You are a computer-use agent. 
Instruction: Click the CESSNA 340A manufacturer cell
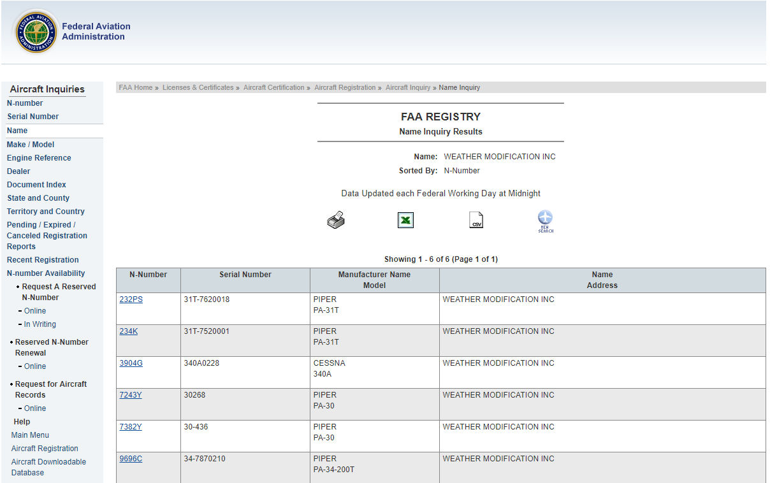click(x=375, y=373)
